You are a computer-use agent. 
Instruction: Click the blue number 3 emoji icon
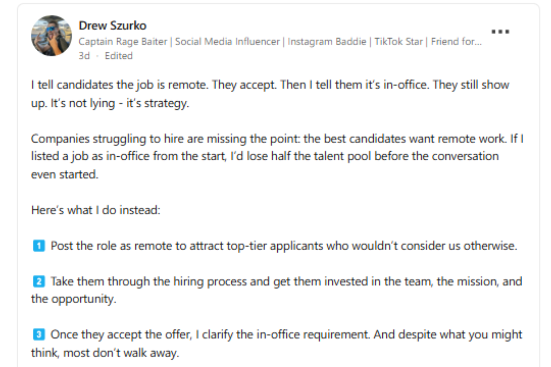(39, 335)
